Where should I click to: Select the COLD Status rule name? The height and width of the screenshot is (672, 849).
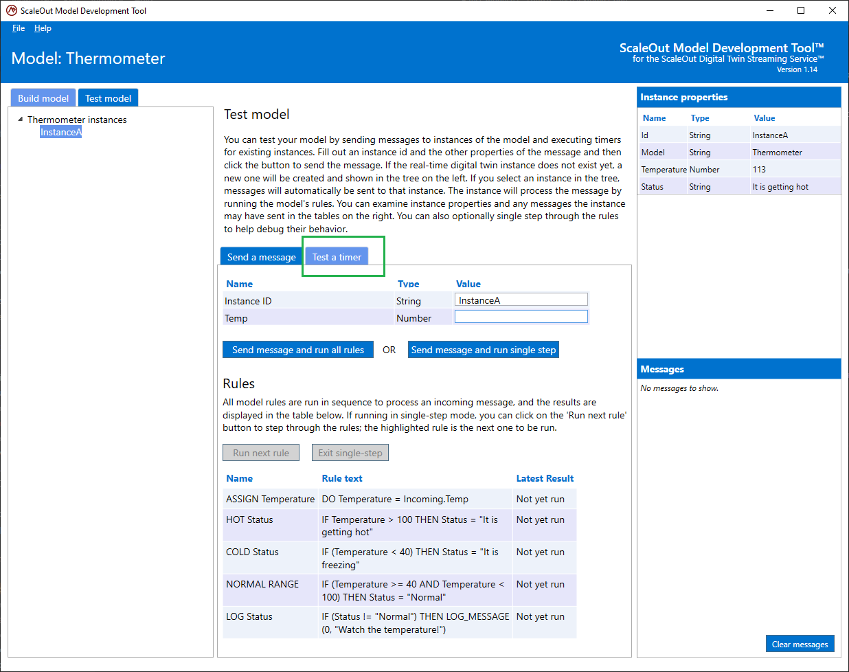coord(252,552)
